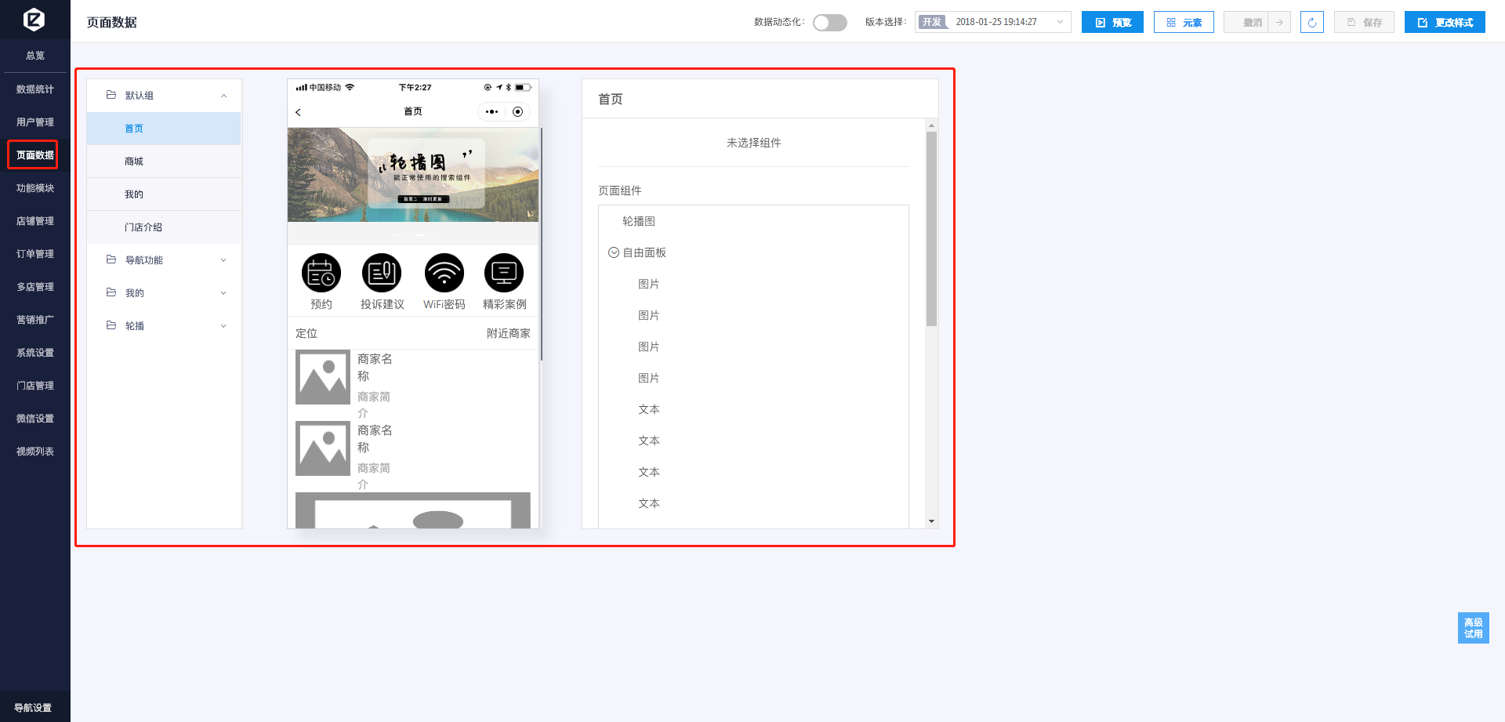1505x722 pixels.
Task: Tap the 预约 calendar icon
Action: pyautogui.click(x=321, y=273)
